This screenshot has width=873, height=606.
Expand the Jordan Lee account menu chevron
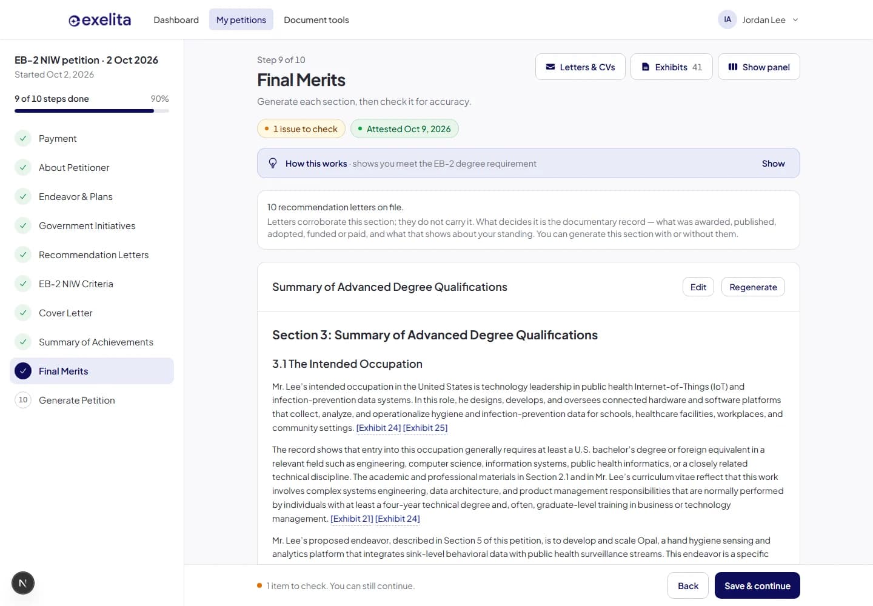click(x=795, y=20)
